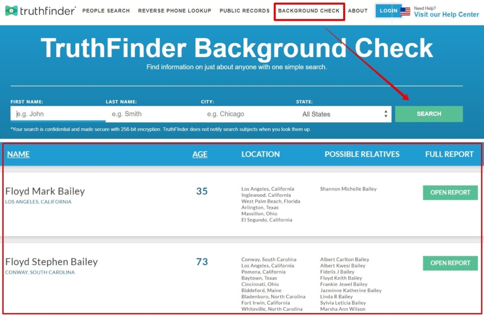The image size is (484, 317).
Task: Click location 'Pomona, California'
Action: click(263, 272)
